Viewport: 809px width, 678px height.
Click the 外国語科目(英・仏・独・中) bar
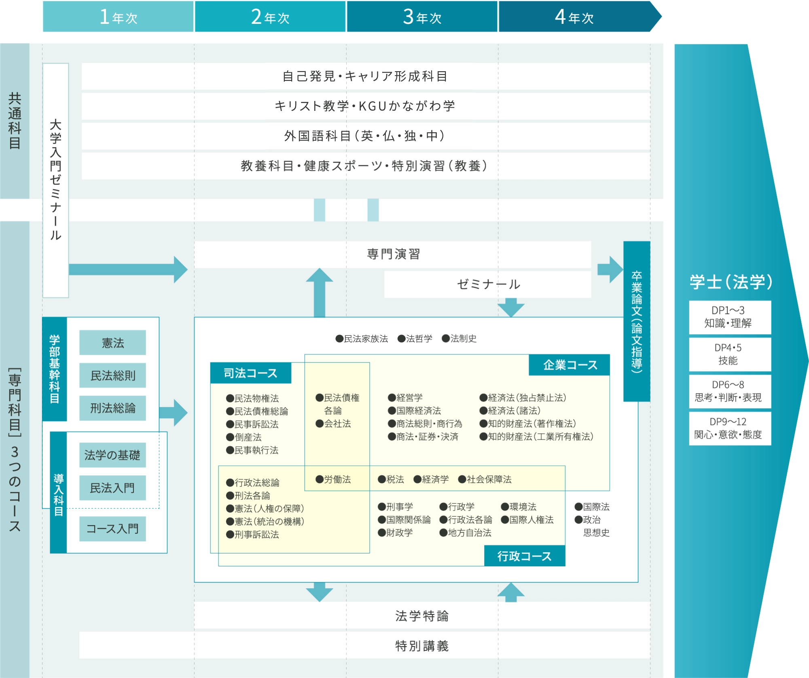pyautogui.click(x=365, y=136)
